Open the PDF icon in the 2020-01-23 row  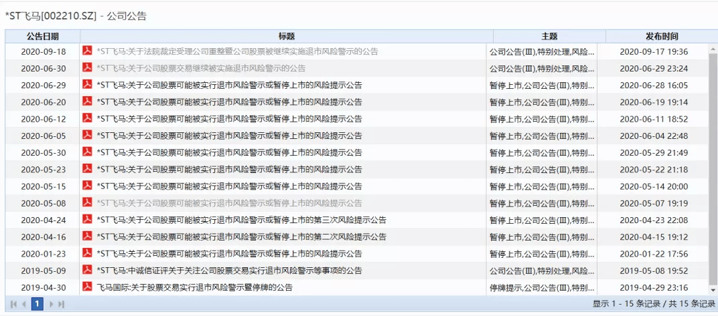tap(88, 253)
